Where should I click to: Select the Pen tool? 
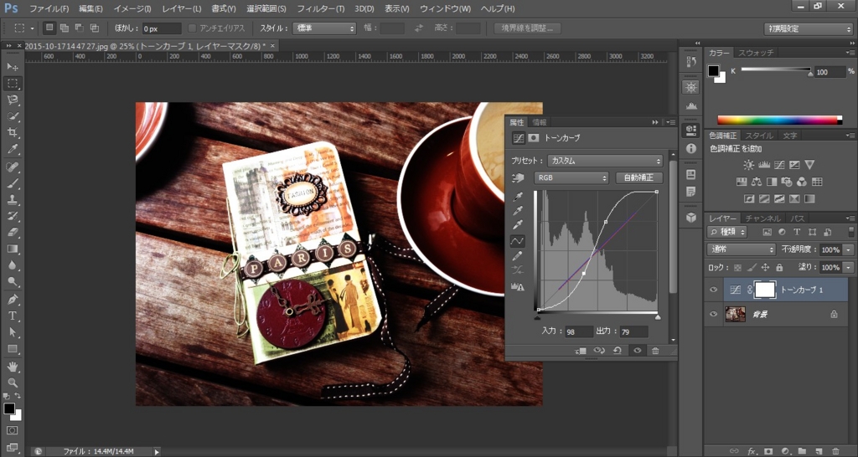pyautogui.click(x=12, y=299)
